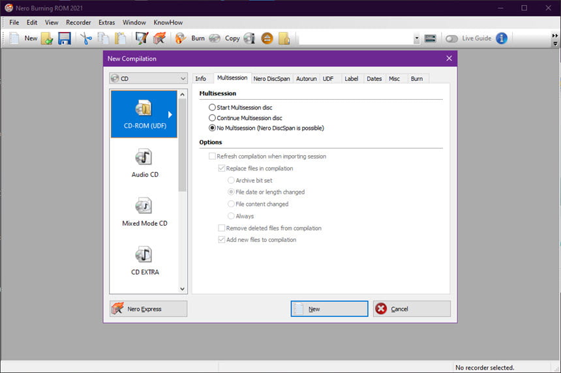Click the Cancel button
Viewport: 561px width, 373px height.
[x=412, y=308]
